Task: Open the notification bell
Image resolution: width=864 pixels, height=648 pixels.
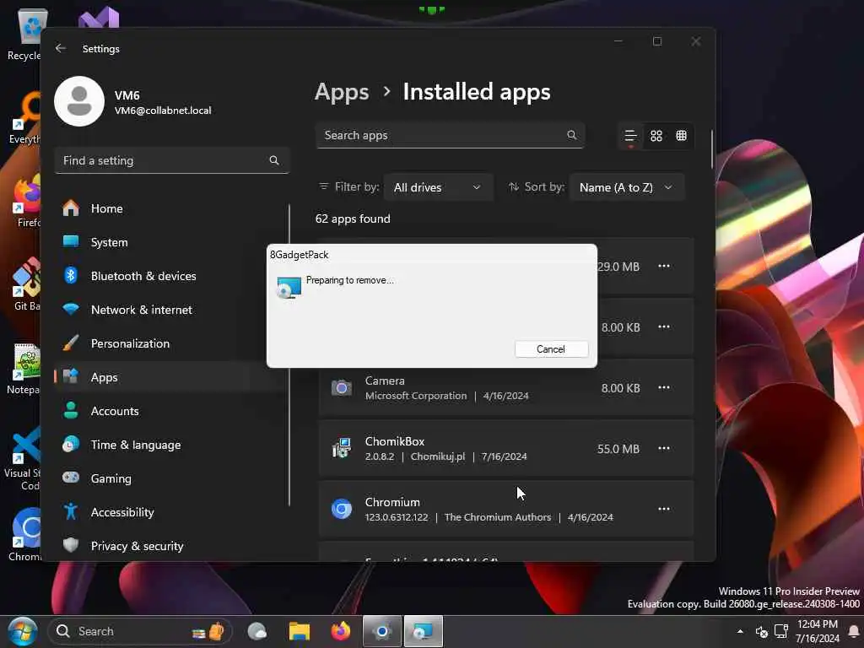Action: click(x=854, y=631)
